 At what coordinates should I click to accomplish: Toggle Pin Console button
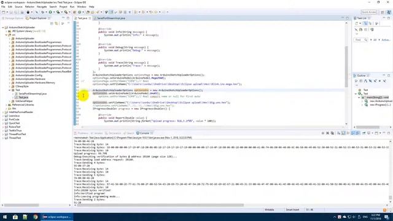coord(364,133)
